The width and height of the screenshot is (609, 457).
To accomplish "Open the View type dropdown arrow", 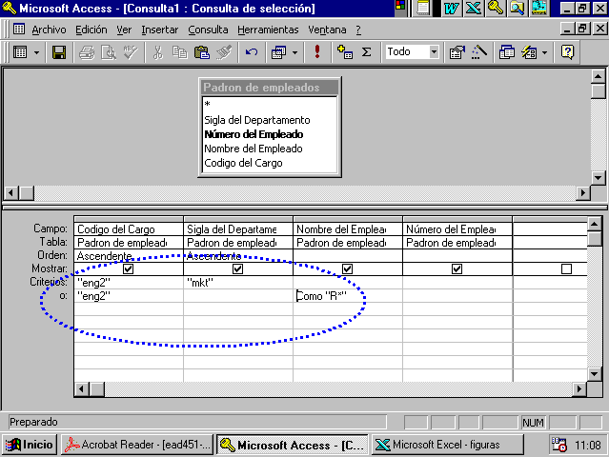I will click(x=36, y=52).
